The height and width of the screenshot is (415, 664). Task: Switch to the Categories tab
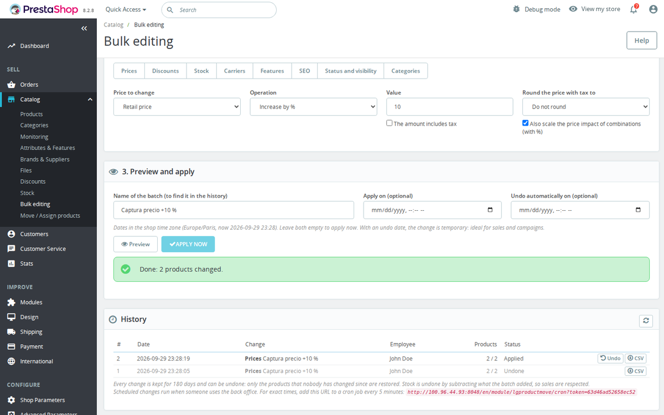coord(406,71)
